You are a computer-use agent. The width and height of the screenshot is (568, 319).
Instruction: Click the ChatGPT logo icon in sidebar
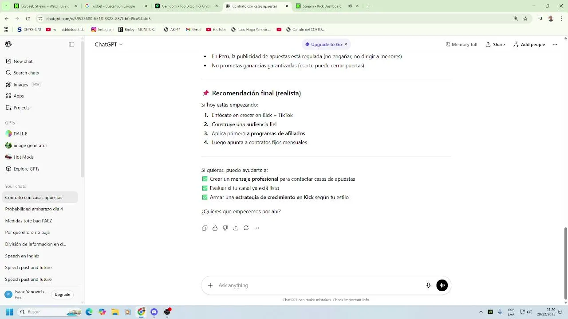coord(8,44)
